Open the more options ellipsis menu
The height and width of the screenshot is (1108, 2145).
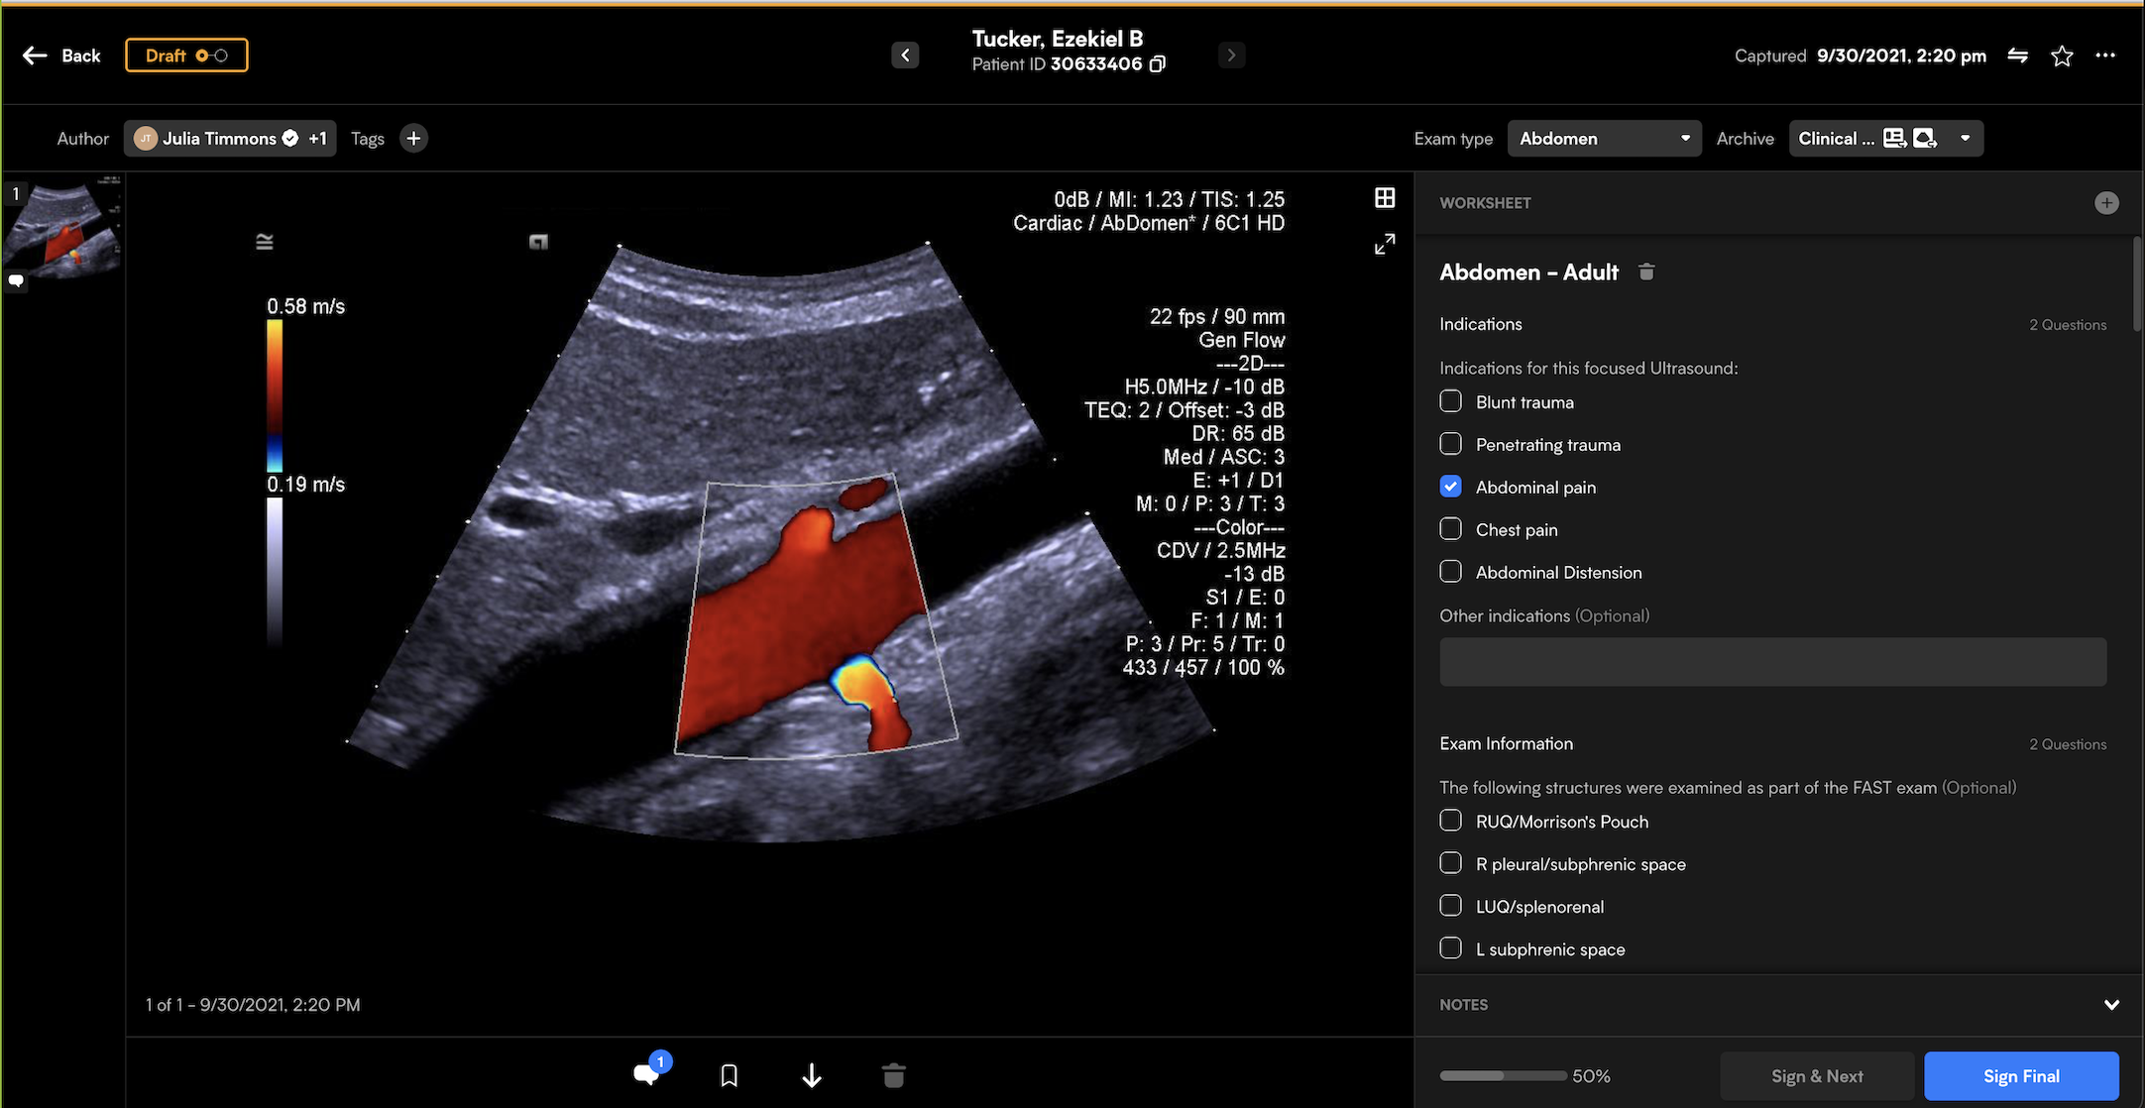(2105, 55)
